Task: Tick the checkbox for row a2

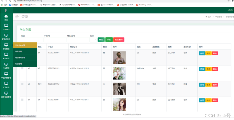Action: pos(22,84)
